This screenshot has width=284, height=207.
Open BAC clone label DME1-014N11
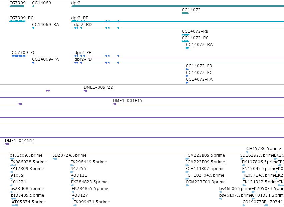click(20, 141)
